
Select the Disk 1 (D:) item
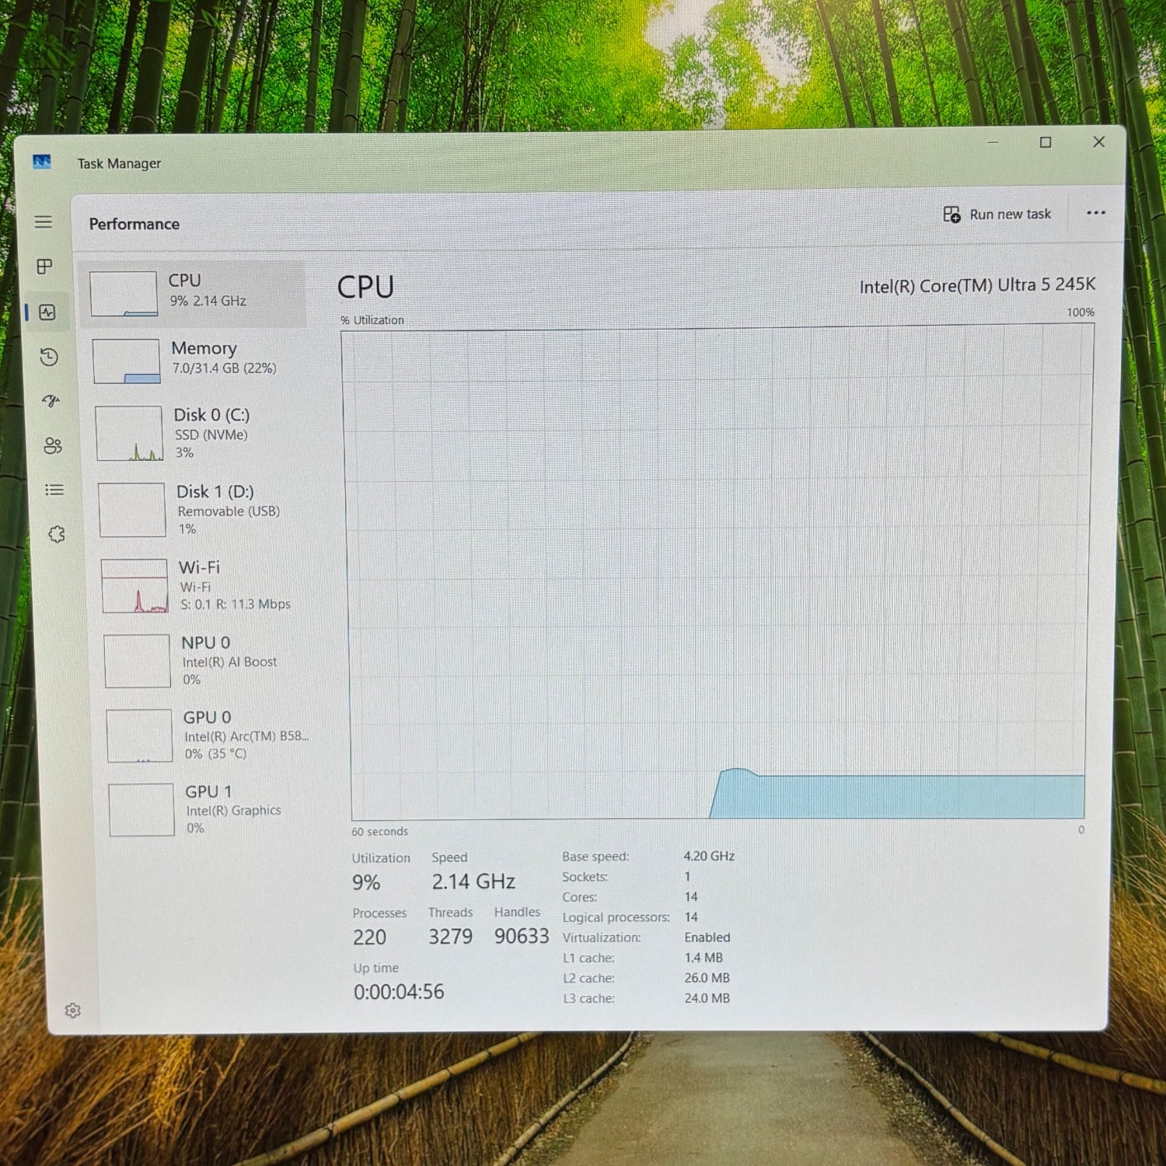pyautogui.click(x=199, y=509)
